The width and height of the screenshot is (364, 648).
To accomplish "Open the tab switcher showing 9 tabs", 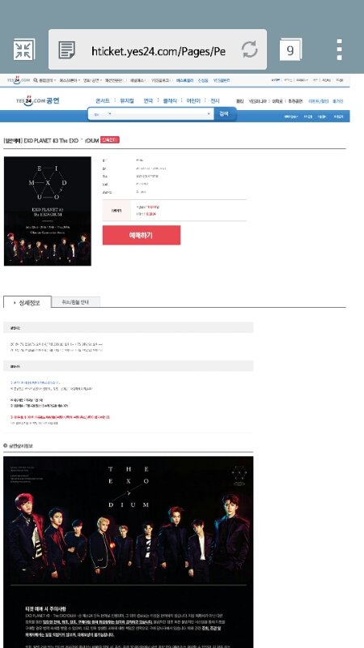I will tap(290, 49).
